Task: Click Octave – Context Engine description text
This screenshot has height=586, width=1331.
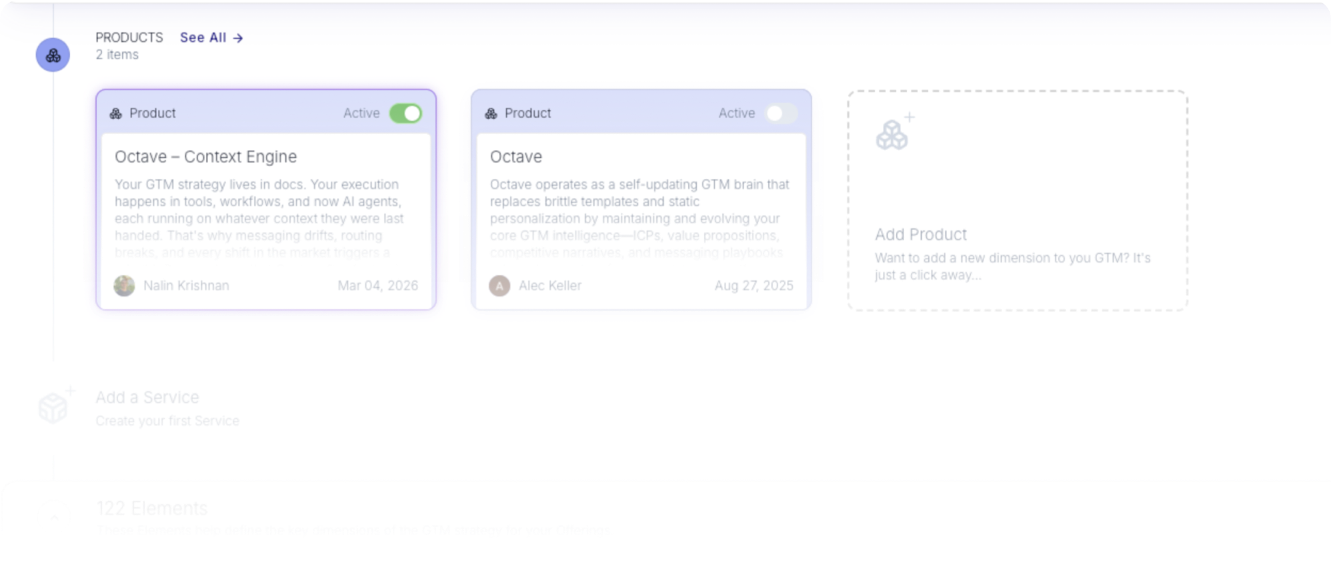Action: click(x=259, y=218)
